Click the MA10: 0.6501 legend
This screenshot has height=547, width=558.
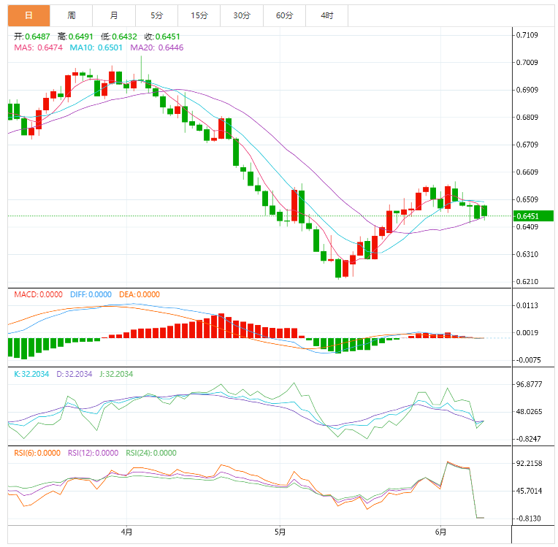click(x=96, y=47)
